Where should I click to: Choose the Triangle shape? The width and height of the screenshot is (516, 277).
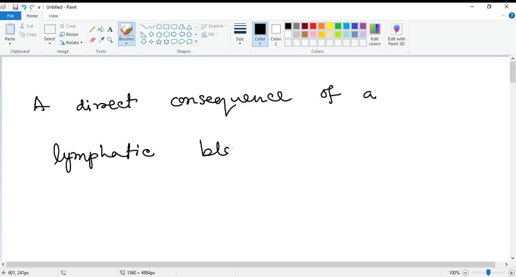tap(189, 27)
